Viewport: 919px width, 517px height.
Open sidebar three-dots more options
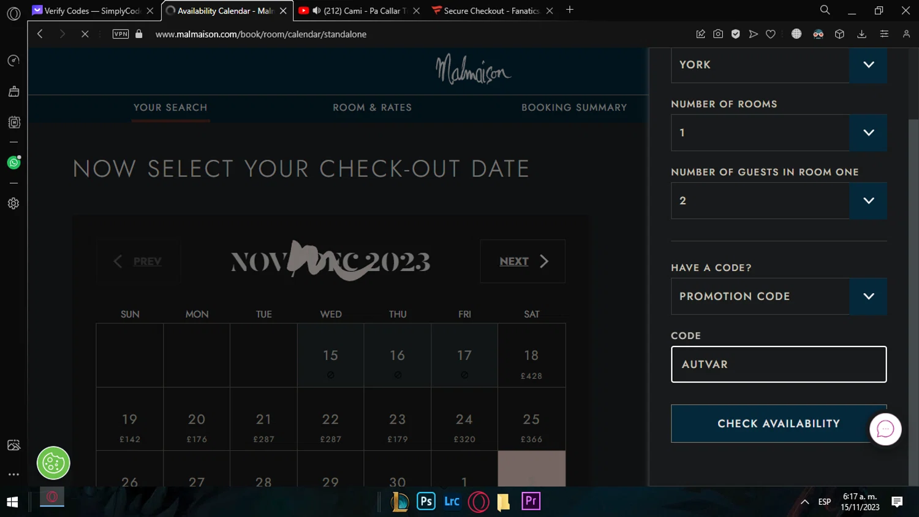13,474
